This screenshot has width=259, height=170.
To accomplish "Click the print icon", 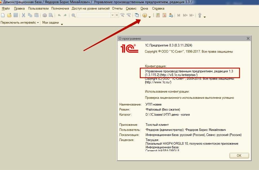I will pos(45,15).
